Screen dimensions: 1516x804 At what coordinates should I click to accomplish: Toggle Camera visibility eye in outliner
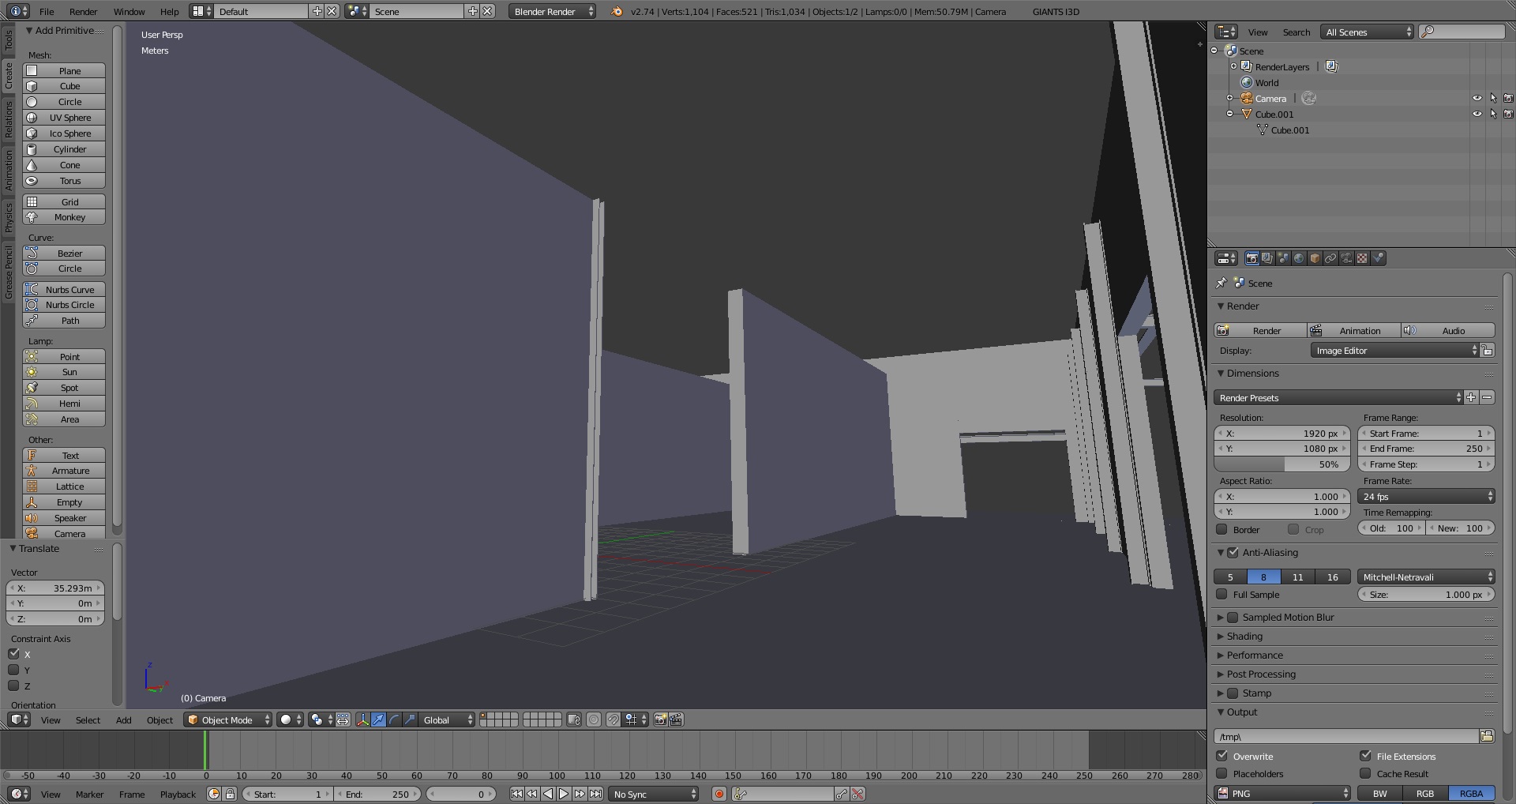pos(1477,99)
